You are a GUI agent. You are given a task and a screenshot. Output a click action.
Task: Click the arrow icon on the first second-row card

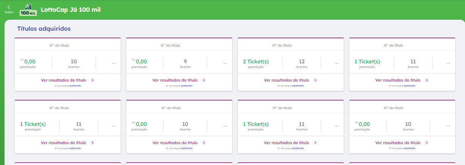pos(92,143)
